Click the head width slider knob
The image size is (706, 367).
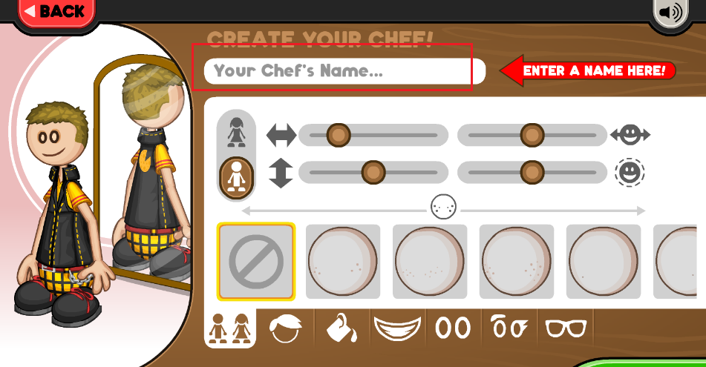532,135
